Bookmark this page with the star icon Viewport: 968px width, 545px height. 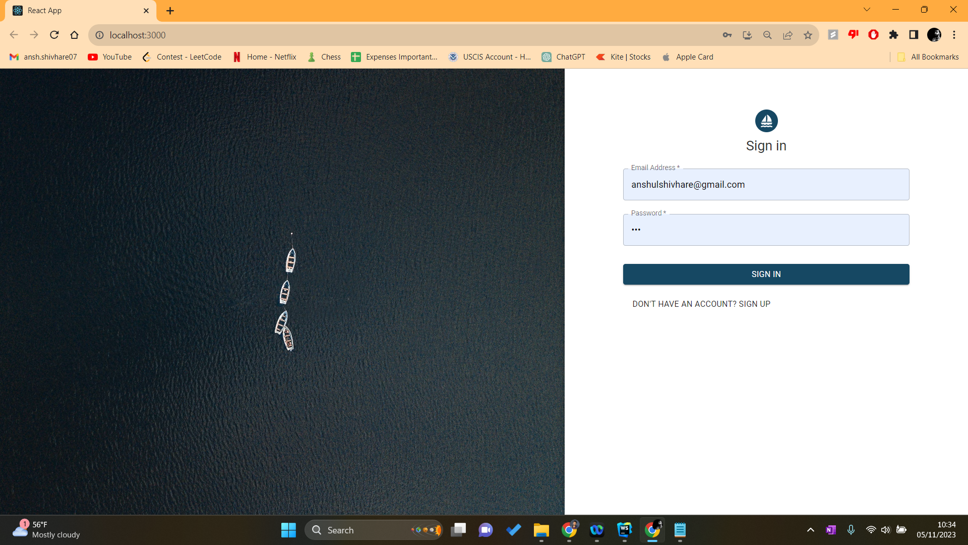pyautogui.click(x=808, y=35)
